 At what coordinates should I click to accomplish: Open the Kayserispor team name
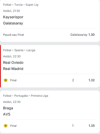(13, 17)
